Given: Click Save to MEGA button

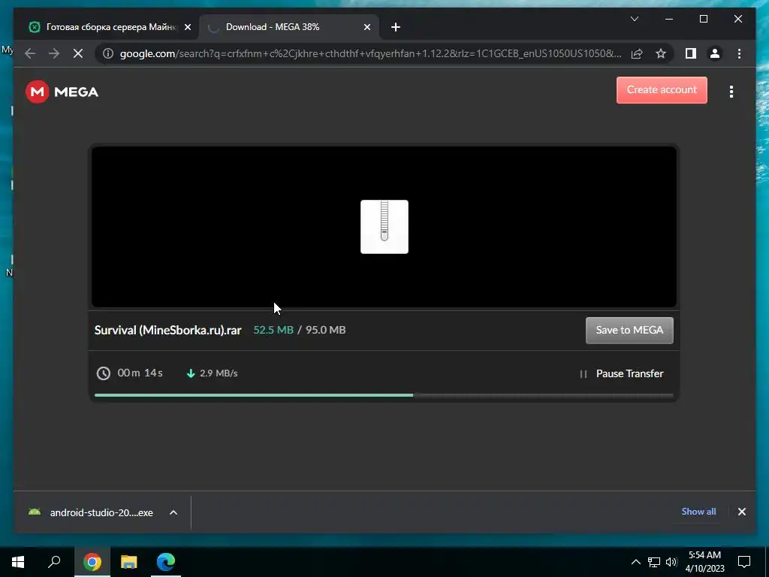Looking at the screenshot, I should [629, 331].
